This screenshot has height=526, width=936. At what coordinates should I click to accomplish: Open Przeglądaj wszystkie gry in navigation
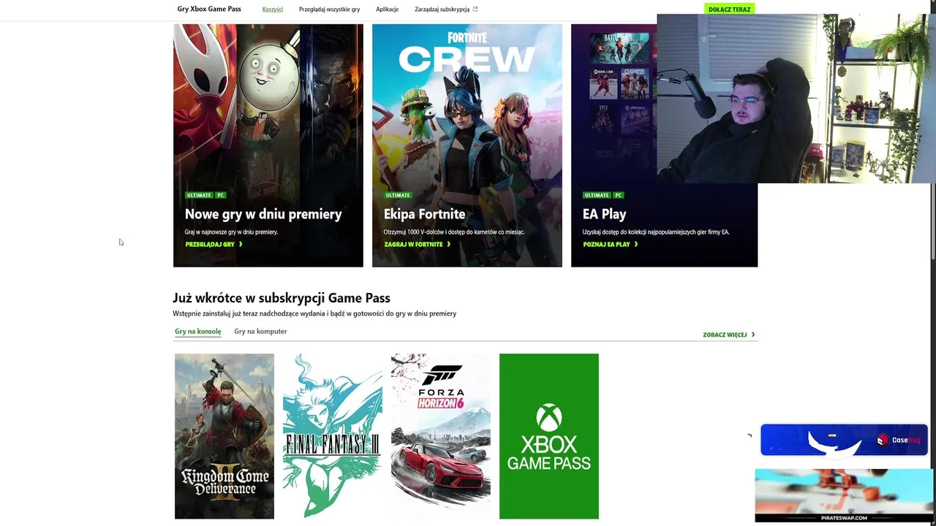click(x=329, y=9)
